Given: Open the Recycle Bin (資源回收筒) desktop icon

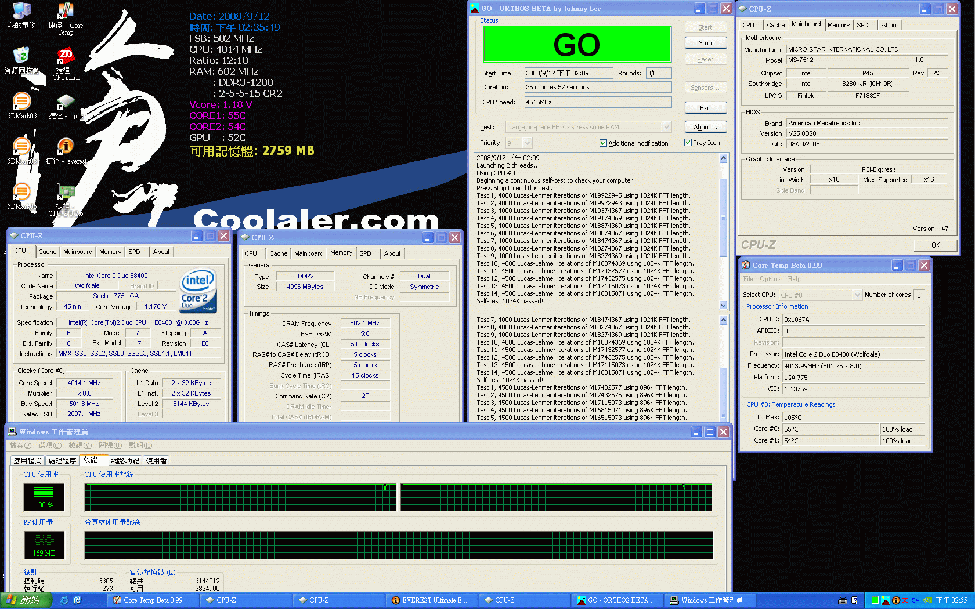Looking at the screenshot, I should pyautogui.click(x=21, y=61).
